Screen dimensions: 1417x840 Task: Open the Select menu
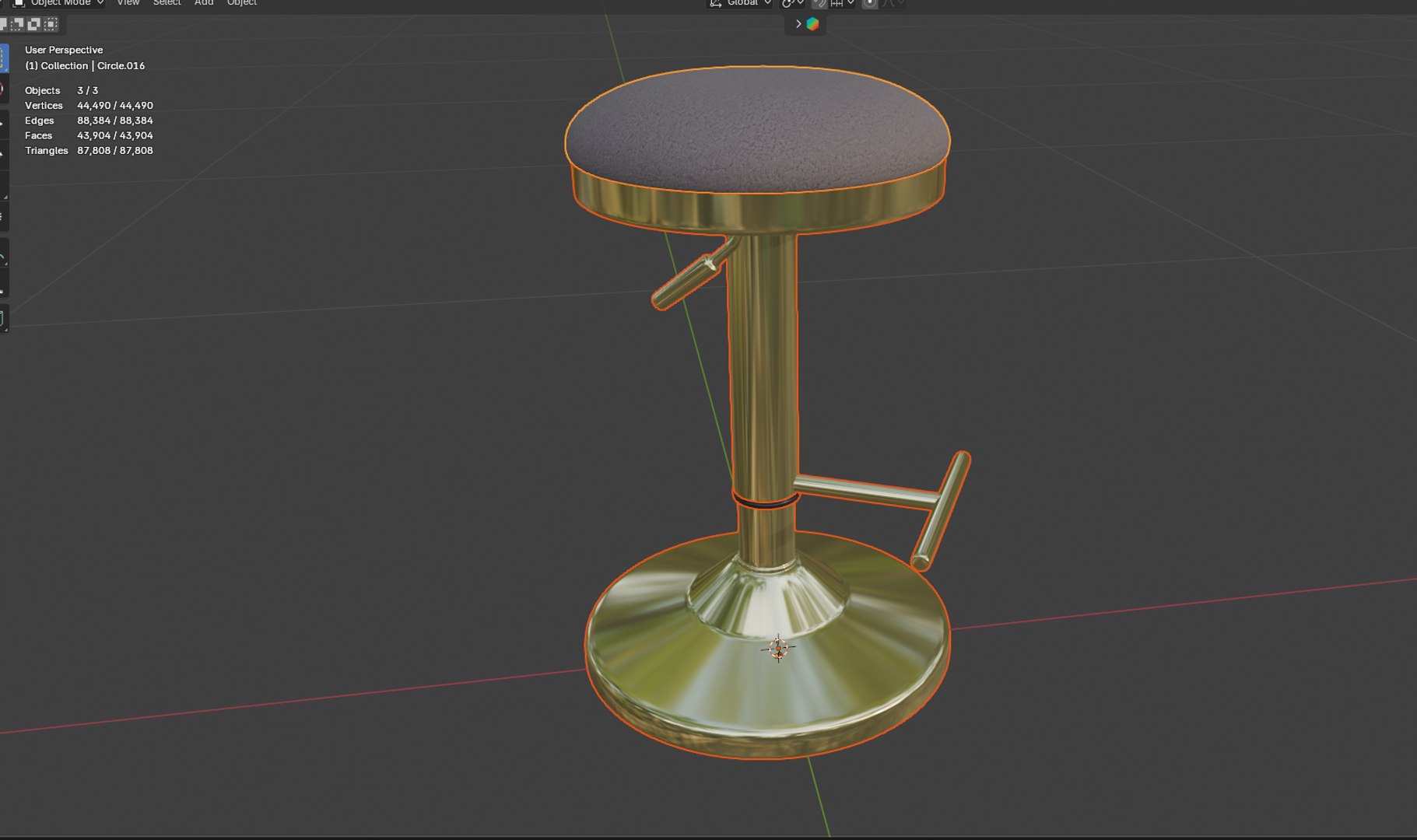(x=167, y=3)
